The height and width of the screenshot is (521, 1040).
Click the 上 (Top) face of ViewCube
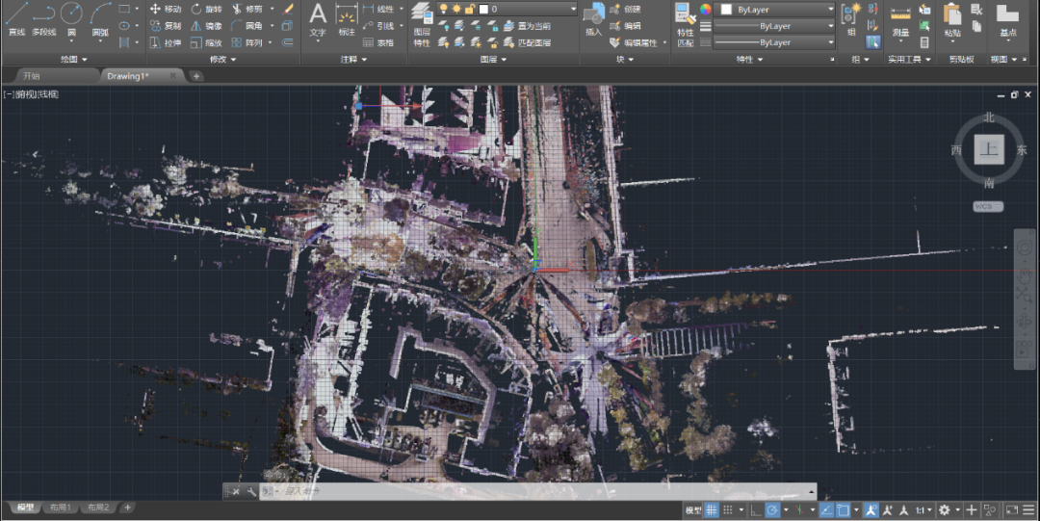coord(989,148)
